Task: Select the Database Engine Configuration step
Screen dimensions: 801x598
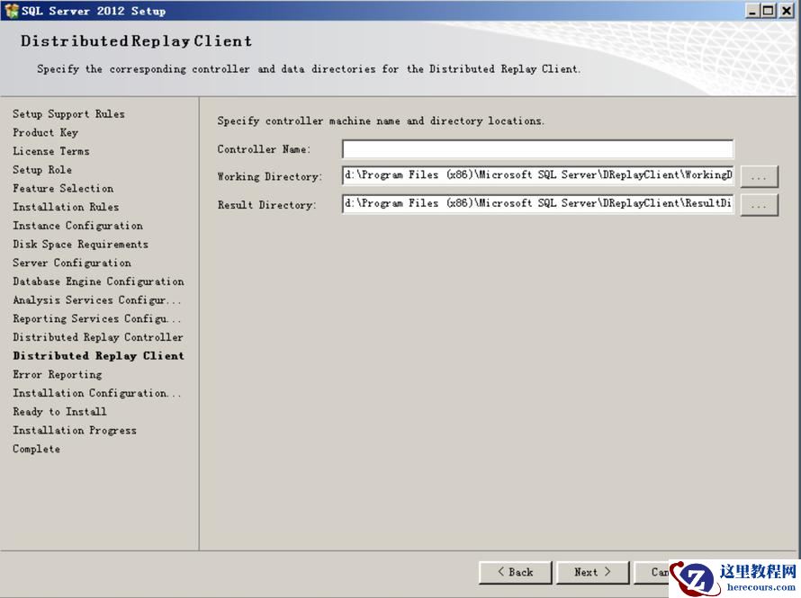Action: pyautogui.click(x=99, y=281)
